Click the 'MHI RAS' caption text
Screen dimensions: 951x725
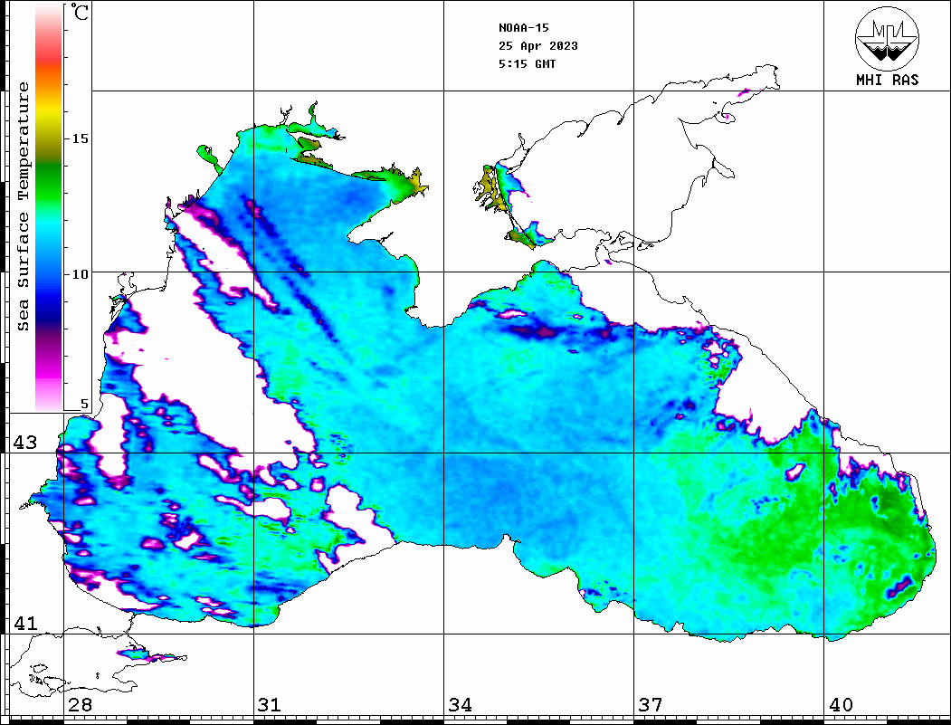(888, 80)
